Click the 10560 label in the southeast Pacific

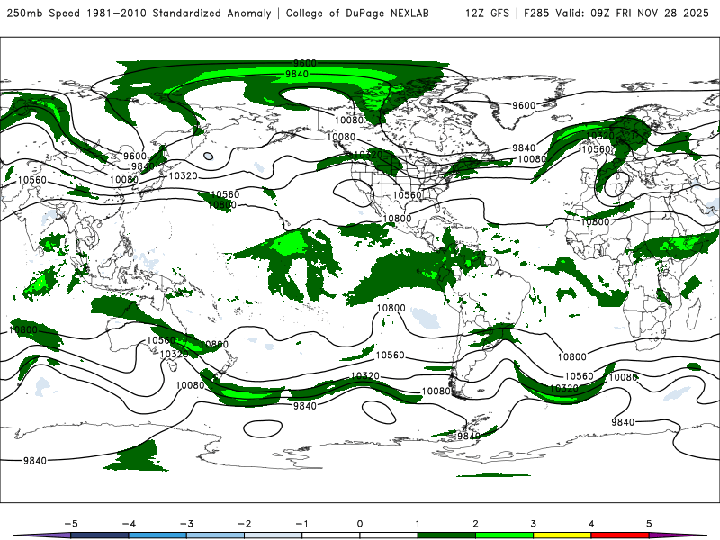click(391, 355)
